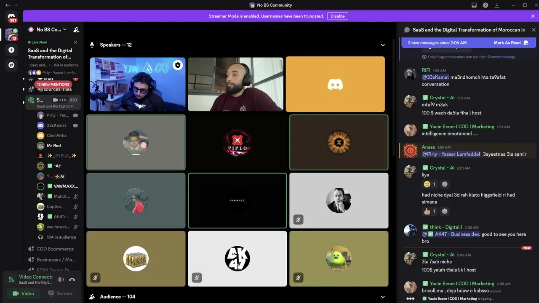Image resolution: width=539 pixels, height=303 pixels.
Task: Click the Video Connected status text
Action: click(x=36, y=277)
